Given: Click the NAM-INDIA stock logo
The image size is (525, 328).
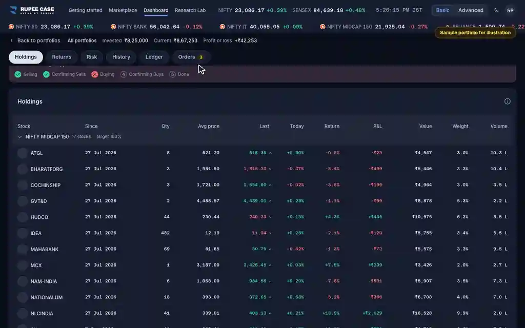Looking at the screenshot, I should click(23, 281).
